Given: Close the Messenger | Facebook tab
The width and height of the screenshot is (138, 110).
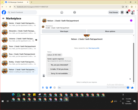Looking at the screenshot, I should point(28,2).
